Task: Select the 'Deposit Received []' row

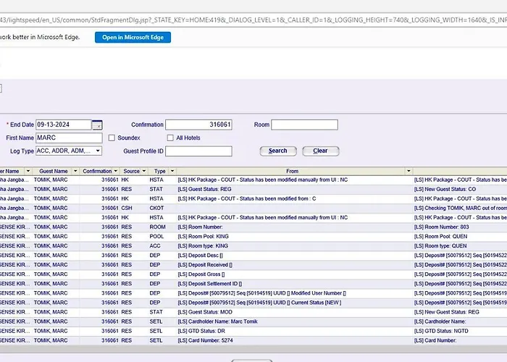Action: pos(253,265)
